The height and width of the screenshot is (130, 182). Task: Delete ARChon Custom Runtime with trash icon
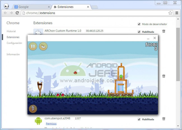164,31
